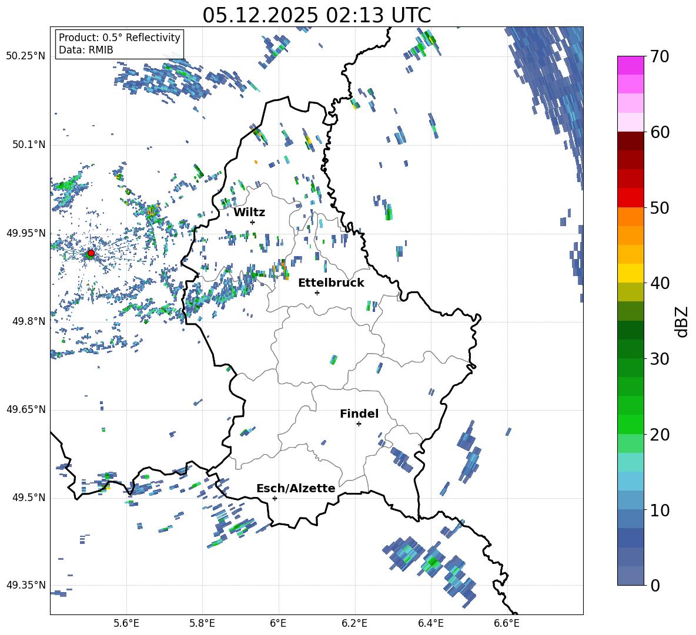Click the 6.4°E longitude label

click(x=430, y=623)
